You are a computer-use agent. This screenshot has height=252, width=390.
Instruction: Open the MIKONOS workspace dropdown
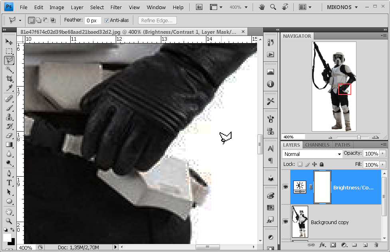click(x=342, y=7)
